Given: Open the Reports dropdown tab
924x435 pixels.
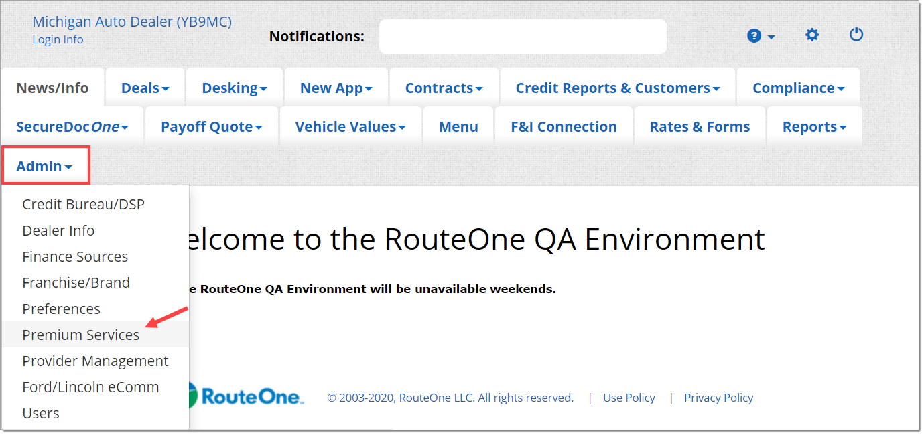Looking at the screenshot, I should point(815,126).
